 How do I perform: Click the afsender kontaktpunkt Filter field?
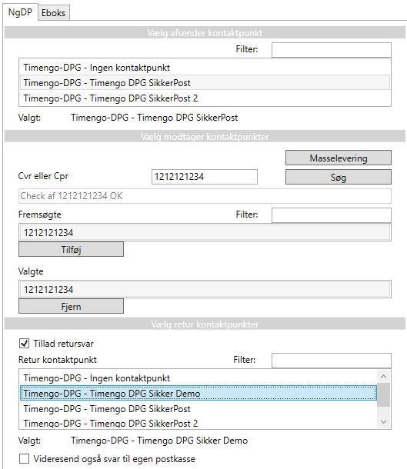(332, 50)
